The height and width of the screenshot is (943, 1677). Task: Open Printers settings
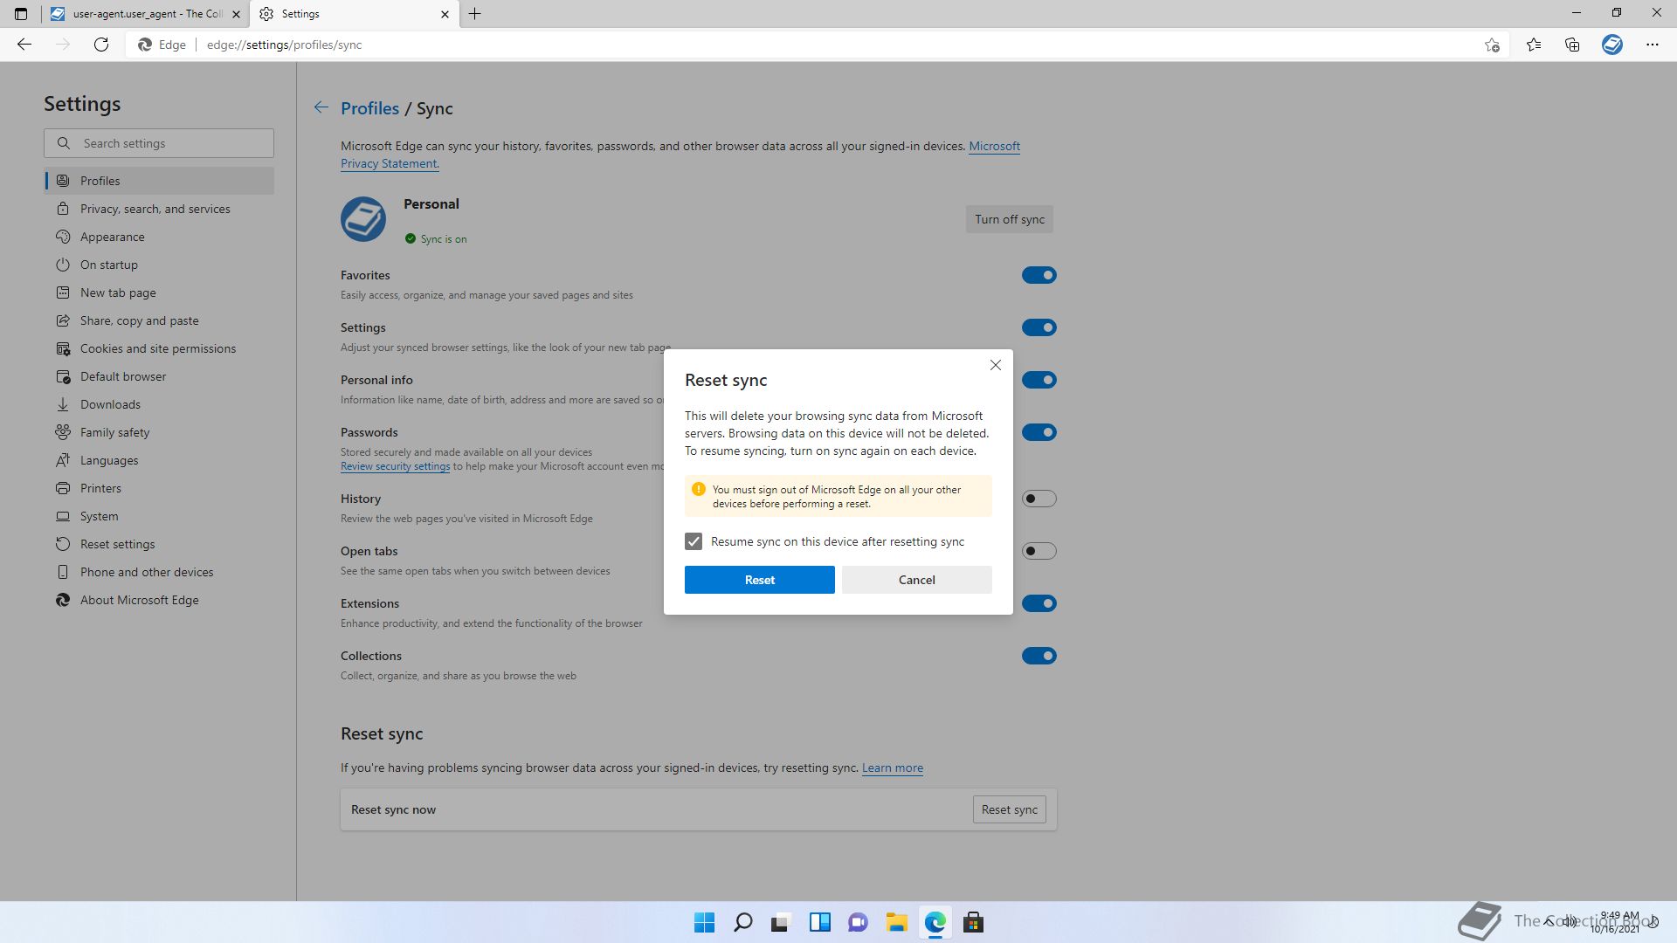[x=159, y=488]
